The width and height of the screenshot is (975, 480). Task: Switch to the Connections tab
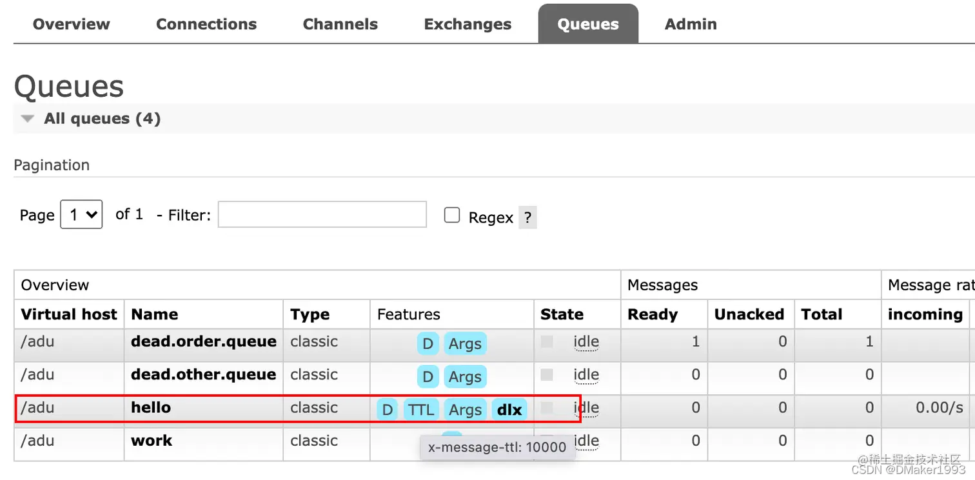click(206, 25)
